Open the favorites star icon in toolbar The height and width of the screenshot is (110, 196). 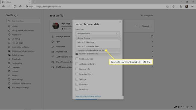click(167, 7)
